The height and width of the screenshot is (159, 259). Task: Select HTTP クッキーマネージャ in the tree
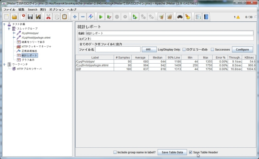[36, 46]
